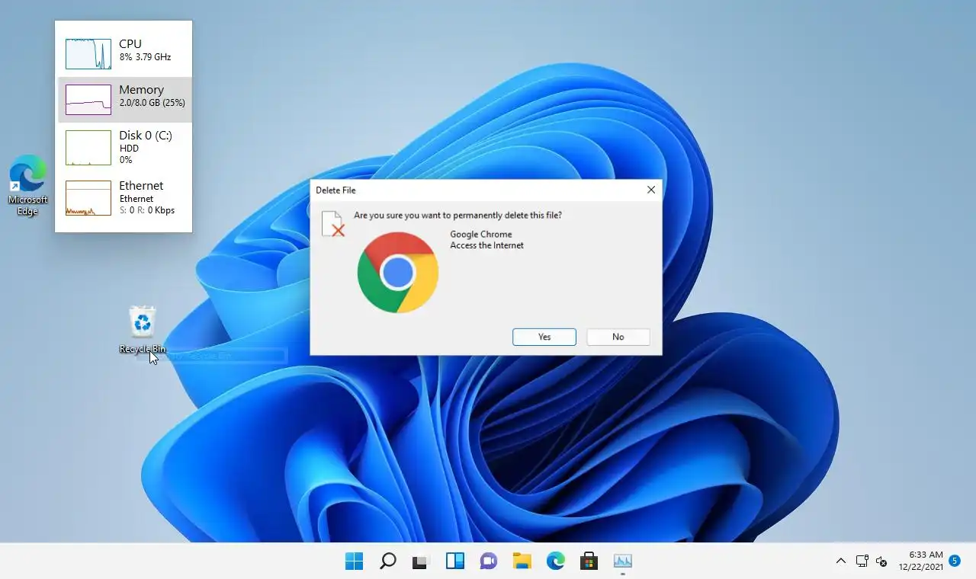Open Widgets from the taskbar
This screenshot has height=579, width=976.
pyautogui.click(x=454, y=561)
